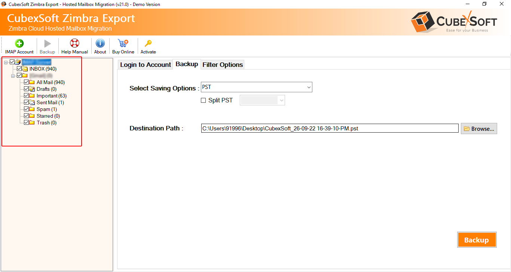Screen dimensions: 511x272
Task: Uncheck the INBOX (940) checkbox
Action: (x=19, y=69)
